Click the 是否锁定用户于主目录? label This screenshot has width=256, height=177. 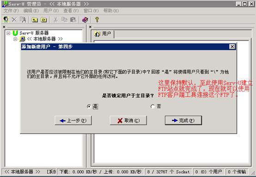pos(128,95)
